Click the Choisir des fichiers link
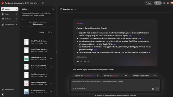Viewport: 173px width, 97px height. [x=38, y=24]
